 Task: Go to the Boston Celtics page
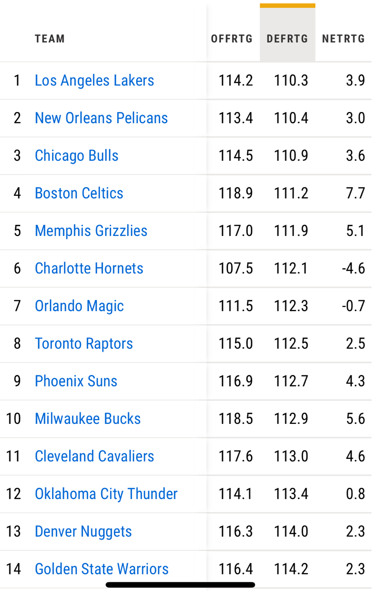click(x=79, y=193)
